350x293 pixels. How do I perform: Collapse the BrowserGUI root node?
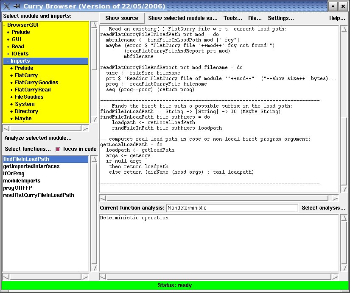click(x=4, y=25)
